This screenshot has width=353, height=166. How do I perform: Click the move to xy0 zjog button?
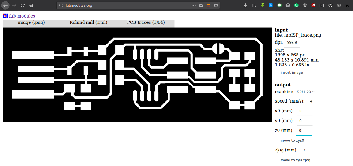(296, 160)
